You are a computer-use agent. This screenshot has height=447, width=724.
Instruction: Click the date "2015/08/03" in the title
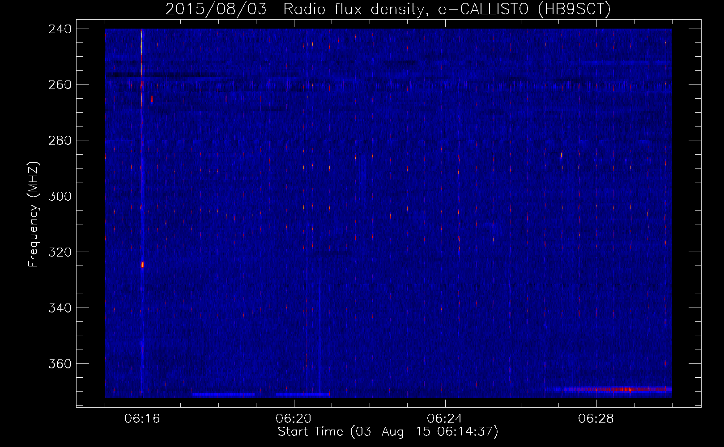click(x=216, y=9)
